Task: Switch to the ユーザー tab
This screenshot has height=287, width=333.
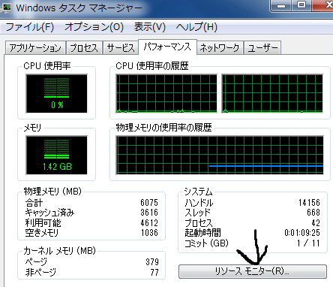Action: coord(262,47)
